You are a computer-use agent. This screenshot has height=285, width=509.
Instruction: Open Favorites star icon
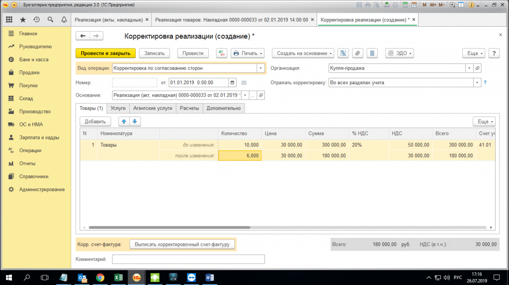[23, 20]
